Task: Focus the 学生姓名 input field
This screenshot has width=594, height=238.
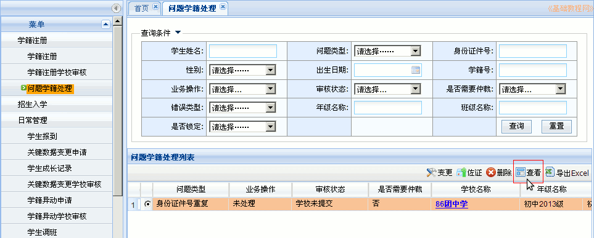Action: (x=243, y=51)
